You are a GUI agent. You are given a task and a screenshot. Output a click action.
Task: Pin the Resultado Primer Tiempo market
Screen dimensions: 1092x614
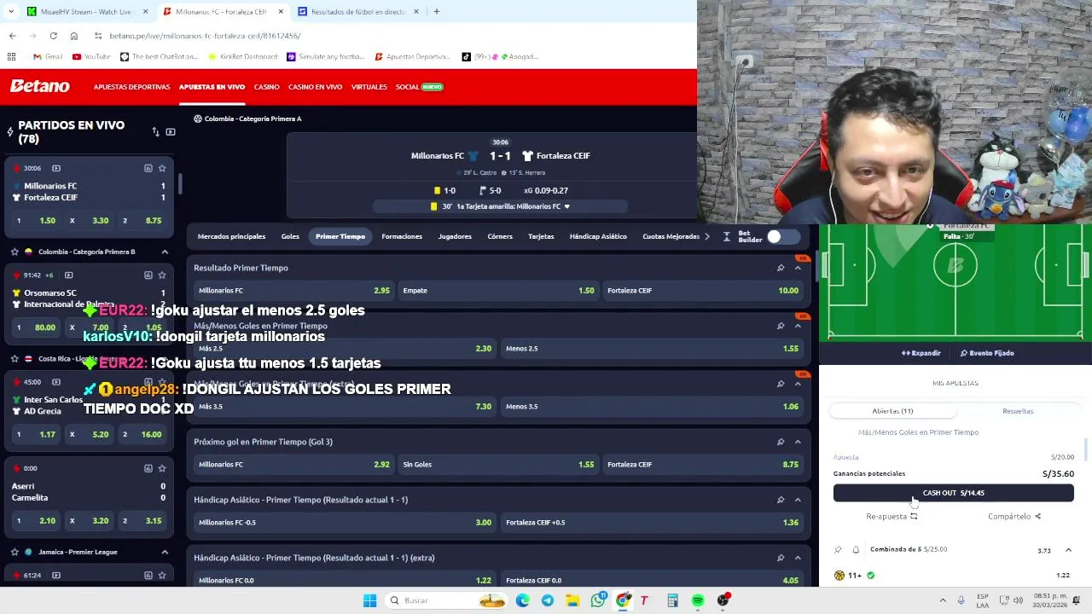[781, 268]
